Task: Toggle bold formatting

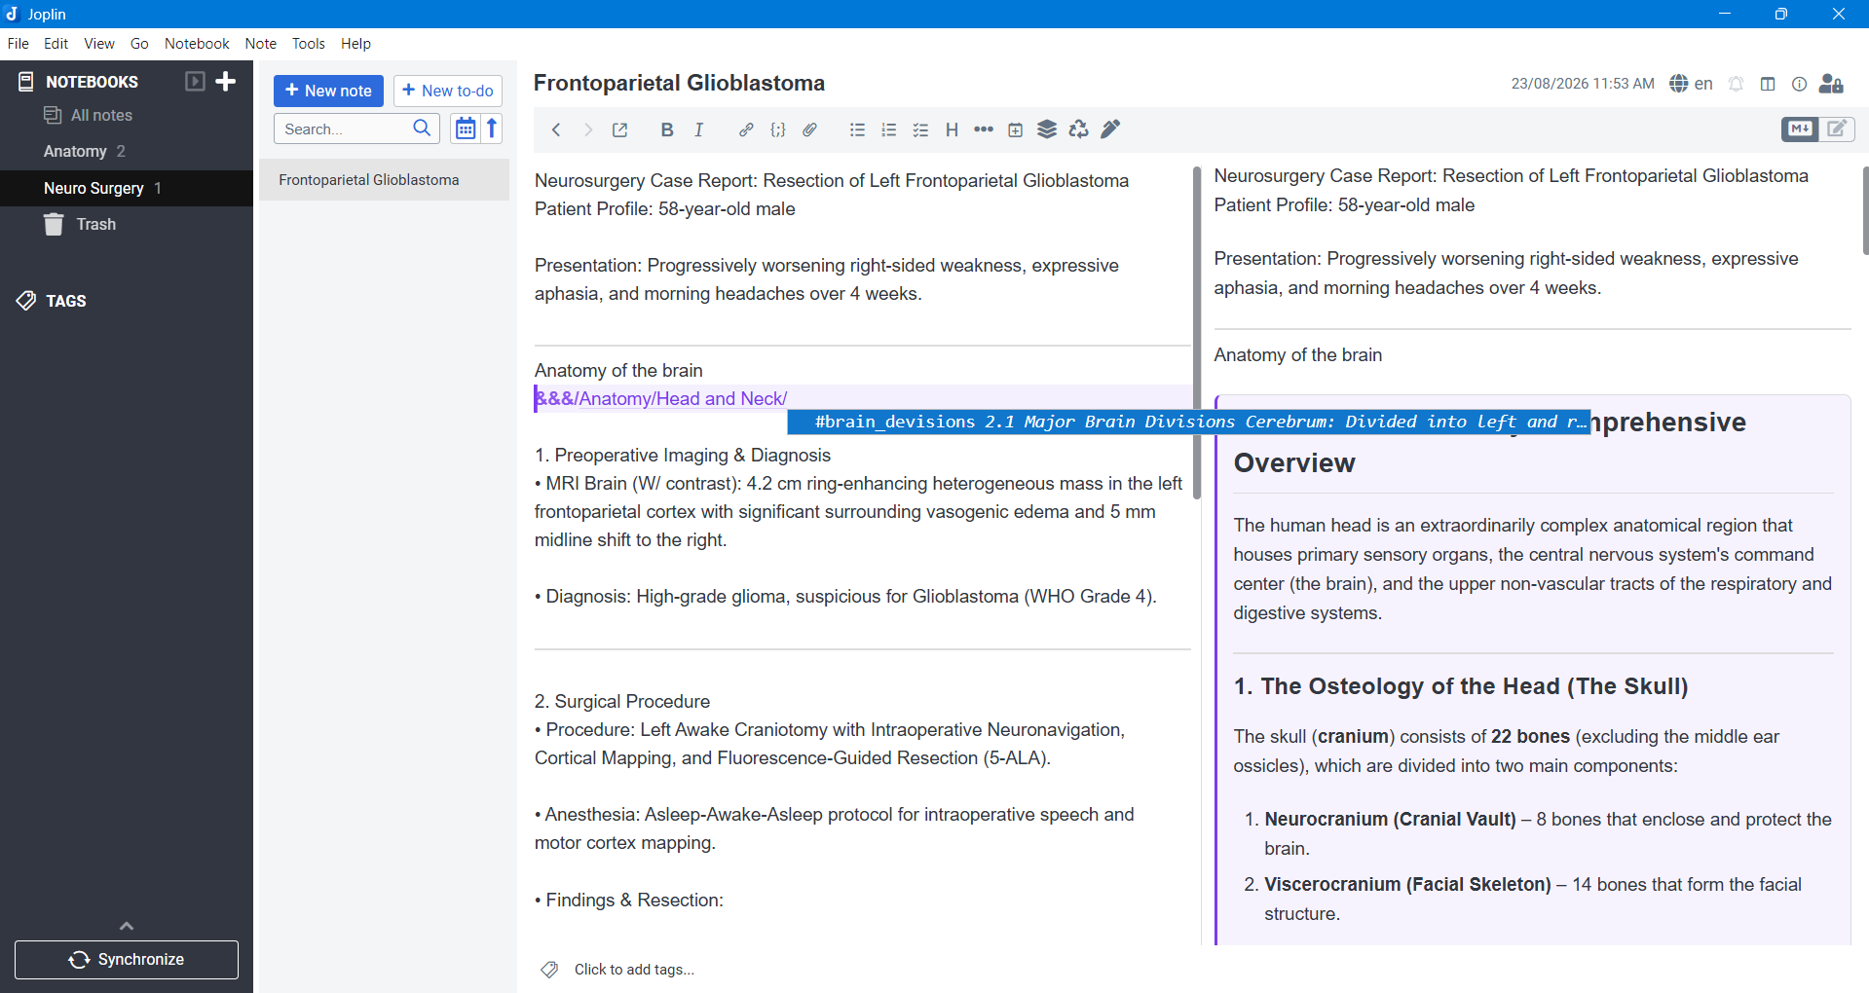Action: coord(667,129)
